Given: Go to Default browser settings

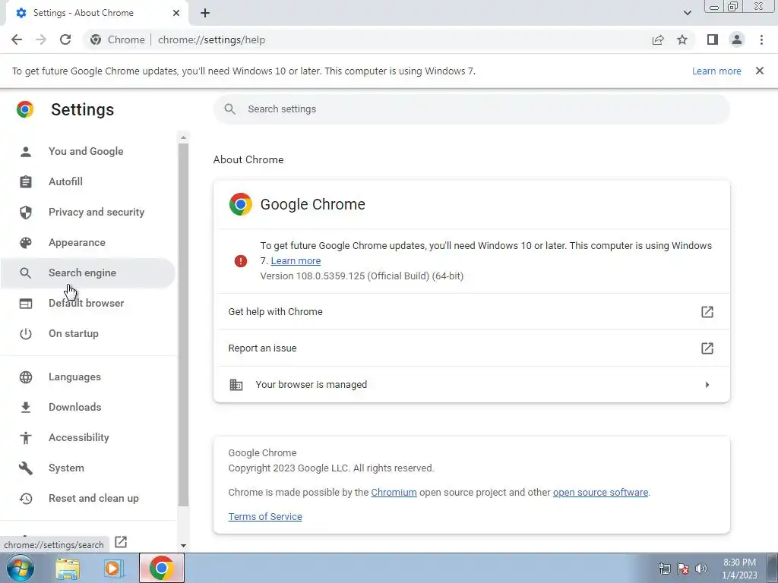Looking at the screenshot, I should (87, 303).
